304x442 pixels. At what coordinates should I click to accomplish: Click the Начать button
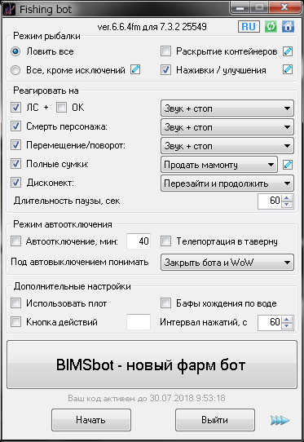coord(91,420)
